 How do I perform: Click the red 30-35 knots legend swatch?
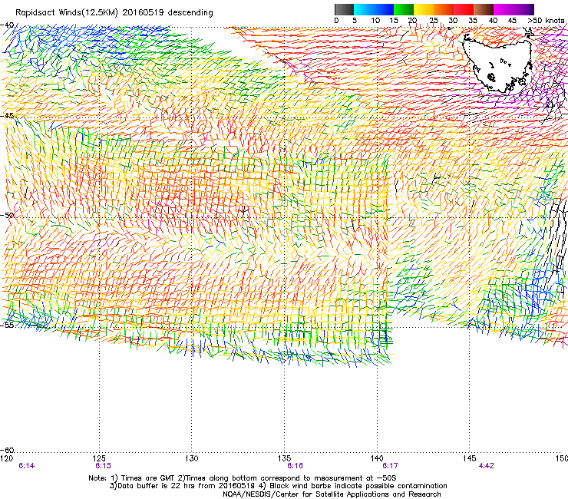pos(464,9)
